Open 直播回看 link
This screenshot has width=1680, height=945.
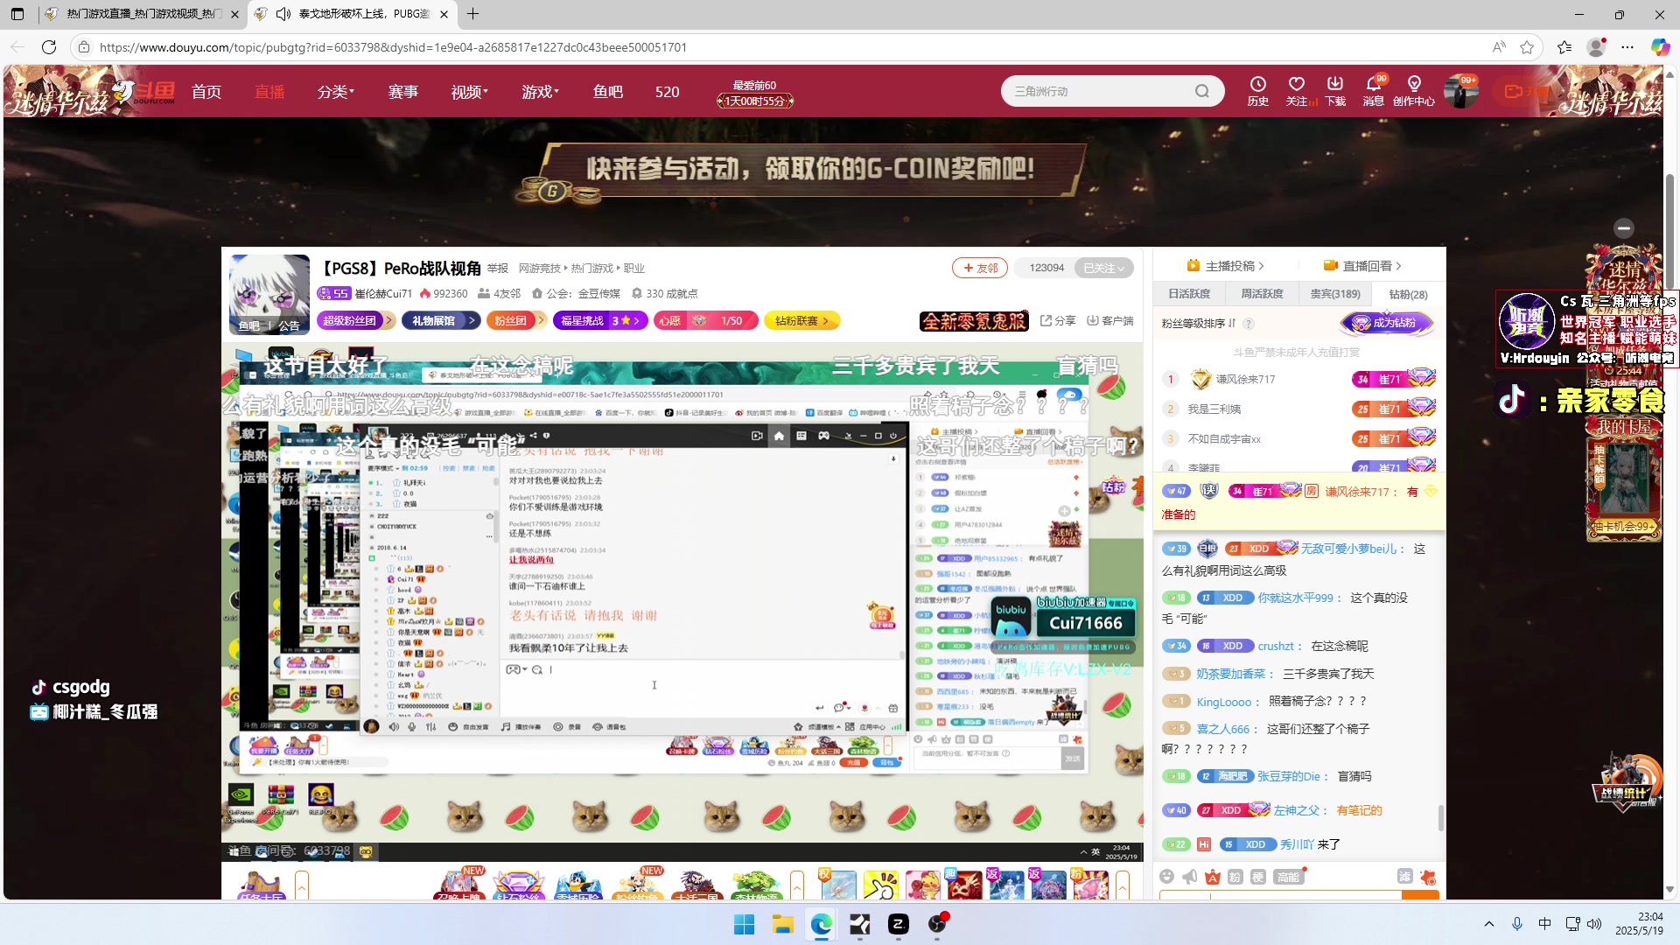point(1362,265)
